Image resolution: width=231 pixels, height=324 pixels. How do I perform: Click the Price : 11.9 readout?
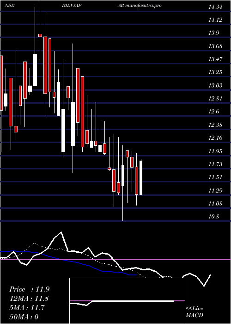29,289
